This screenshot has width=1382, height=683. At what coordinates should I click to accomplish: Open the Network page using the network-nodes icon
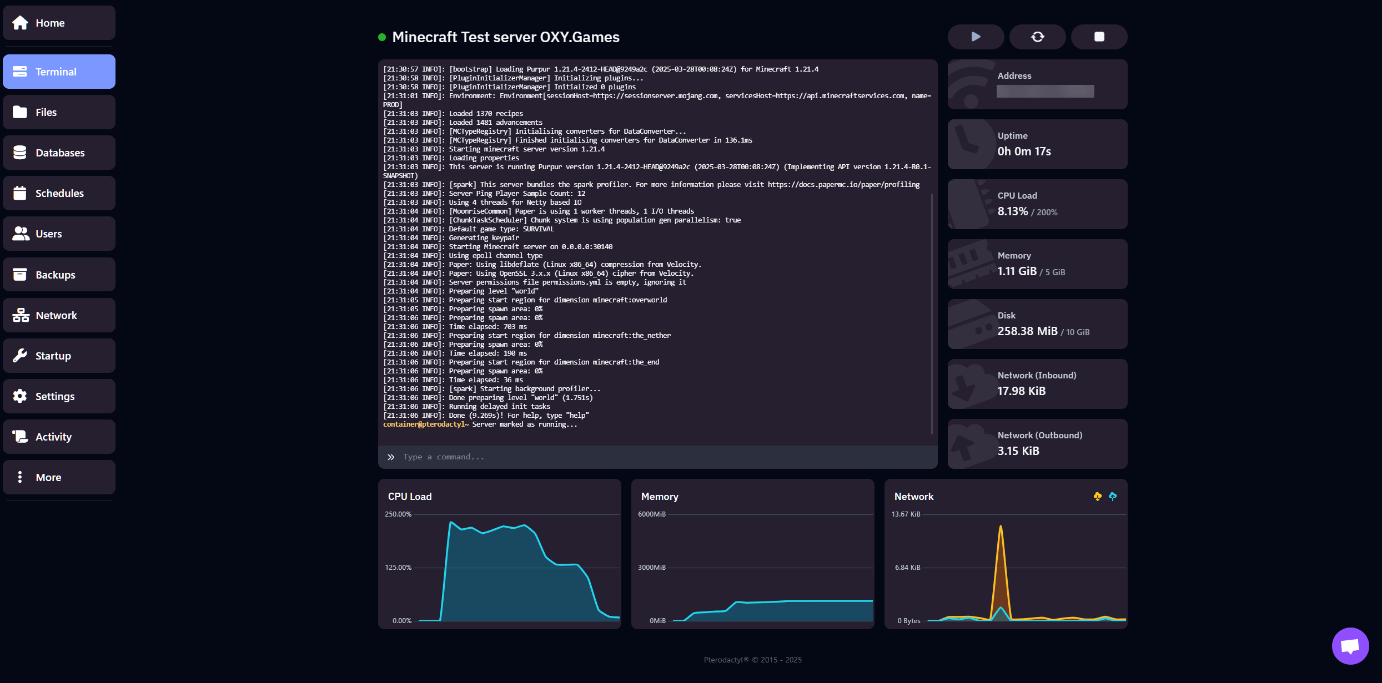[x=20, y=315]
